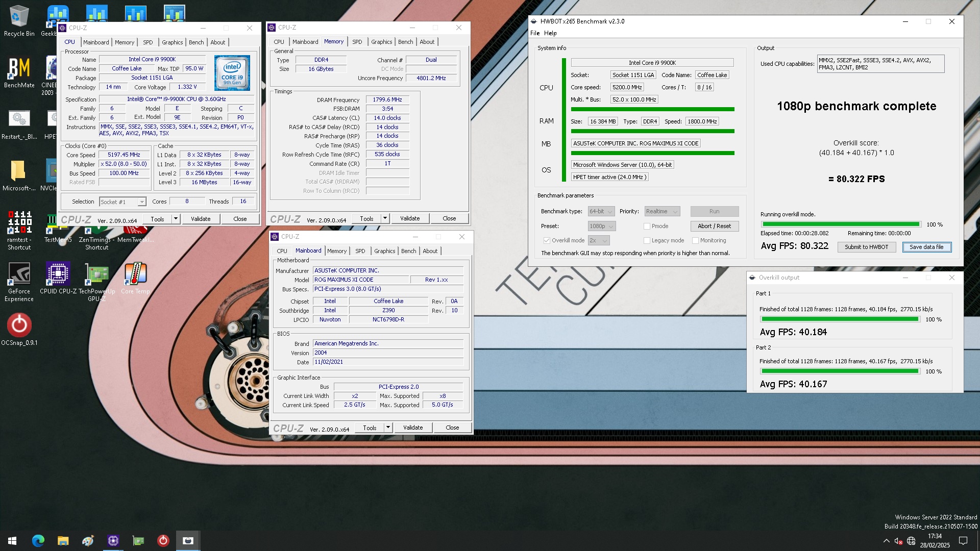This screenshot has width=980, height=551.
Task: Open the green GPU-Z taskbar icon
Action: (138, 540)
